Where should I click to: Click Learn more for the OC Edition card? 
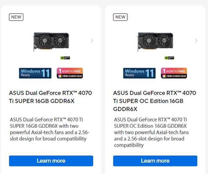click(x=155, y=161)
